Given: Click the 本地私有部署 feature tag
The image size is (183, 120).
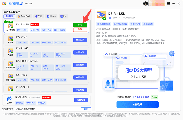Looking at the screenshot, I should click(x=120, y=24).
